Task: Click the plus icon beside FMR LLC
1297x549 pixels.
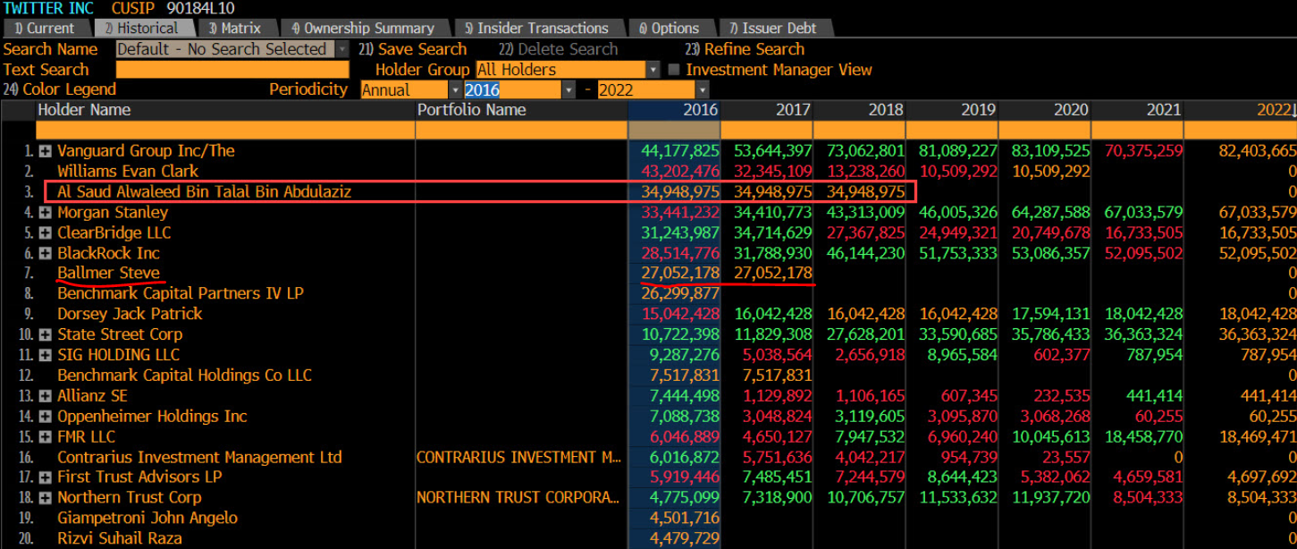Action: tap(45, 437)
